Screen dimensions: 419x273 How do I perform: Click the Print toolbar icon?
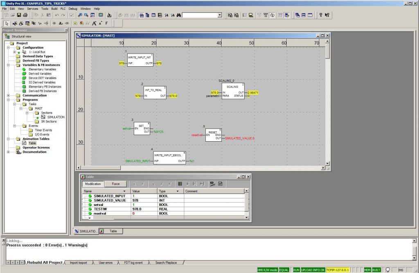(25, 15)
